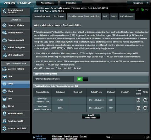Switch to DDNS tab
Viewport: 151px width, 140px height.
click(114, 16)
